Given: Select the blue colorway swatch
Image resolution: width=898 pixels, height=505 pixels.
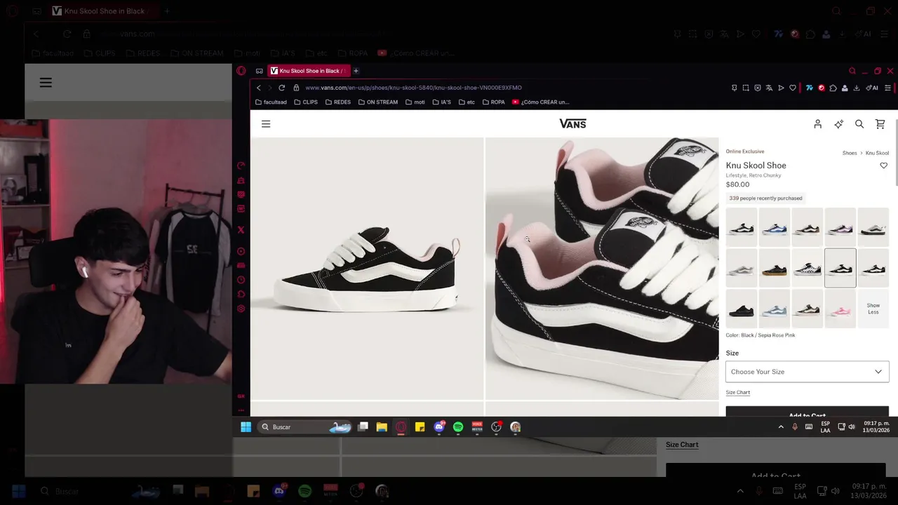Looking at the screenshot, I should (x=774, y=227).
